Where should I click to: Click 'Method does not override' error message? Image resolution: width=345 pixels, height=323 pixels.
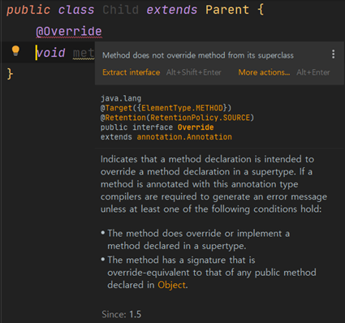(x=198, y=55)
